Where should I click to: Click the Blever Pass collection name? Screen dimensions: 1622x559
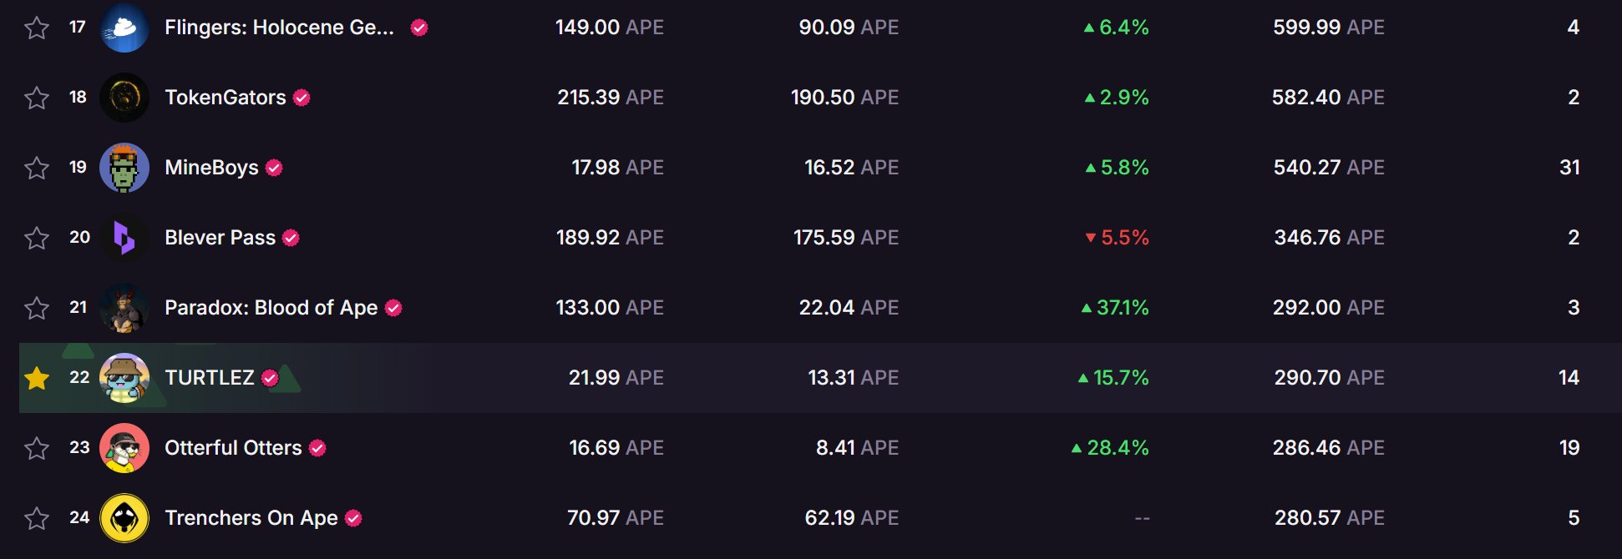[x=220, y=238]
